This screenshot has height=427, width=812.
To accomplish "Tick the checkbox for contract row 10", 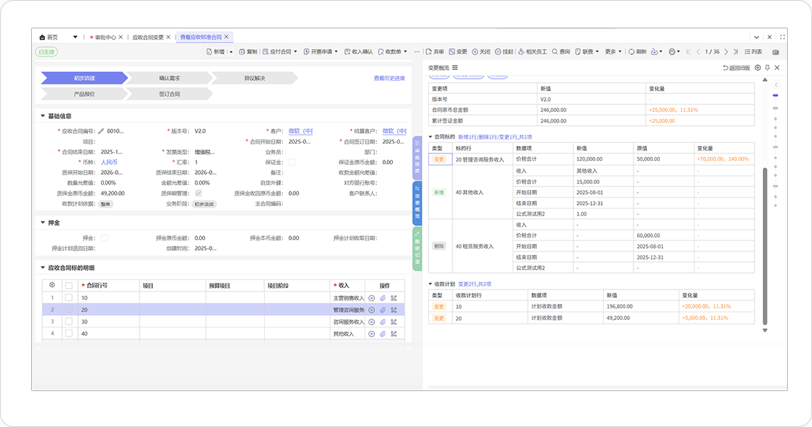I will point(68,298).
